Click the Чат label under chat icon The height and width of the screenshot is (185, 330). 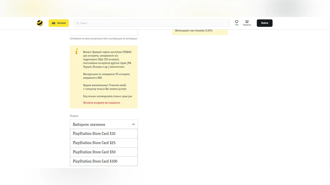[x=237, y=25]
